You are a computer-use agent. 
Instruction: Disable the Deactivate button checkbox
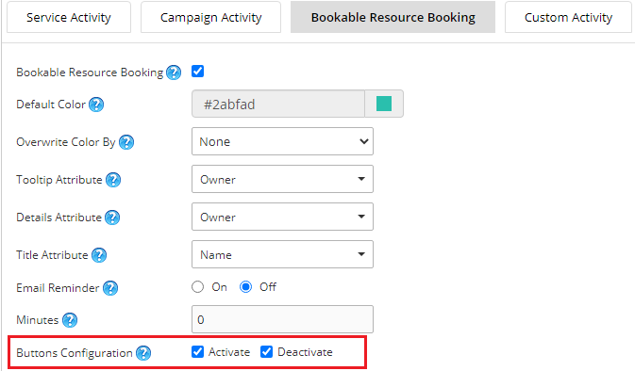click(266, 352)
